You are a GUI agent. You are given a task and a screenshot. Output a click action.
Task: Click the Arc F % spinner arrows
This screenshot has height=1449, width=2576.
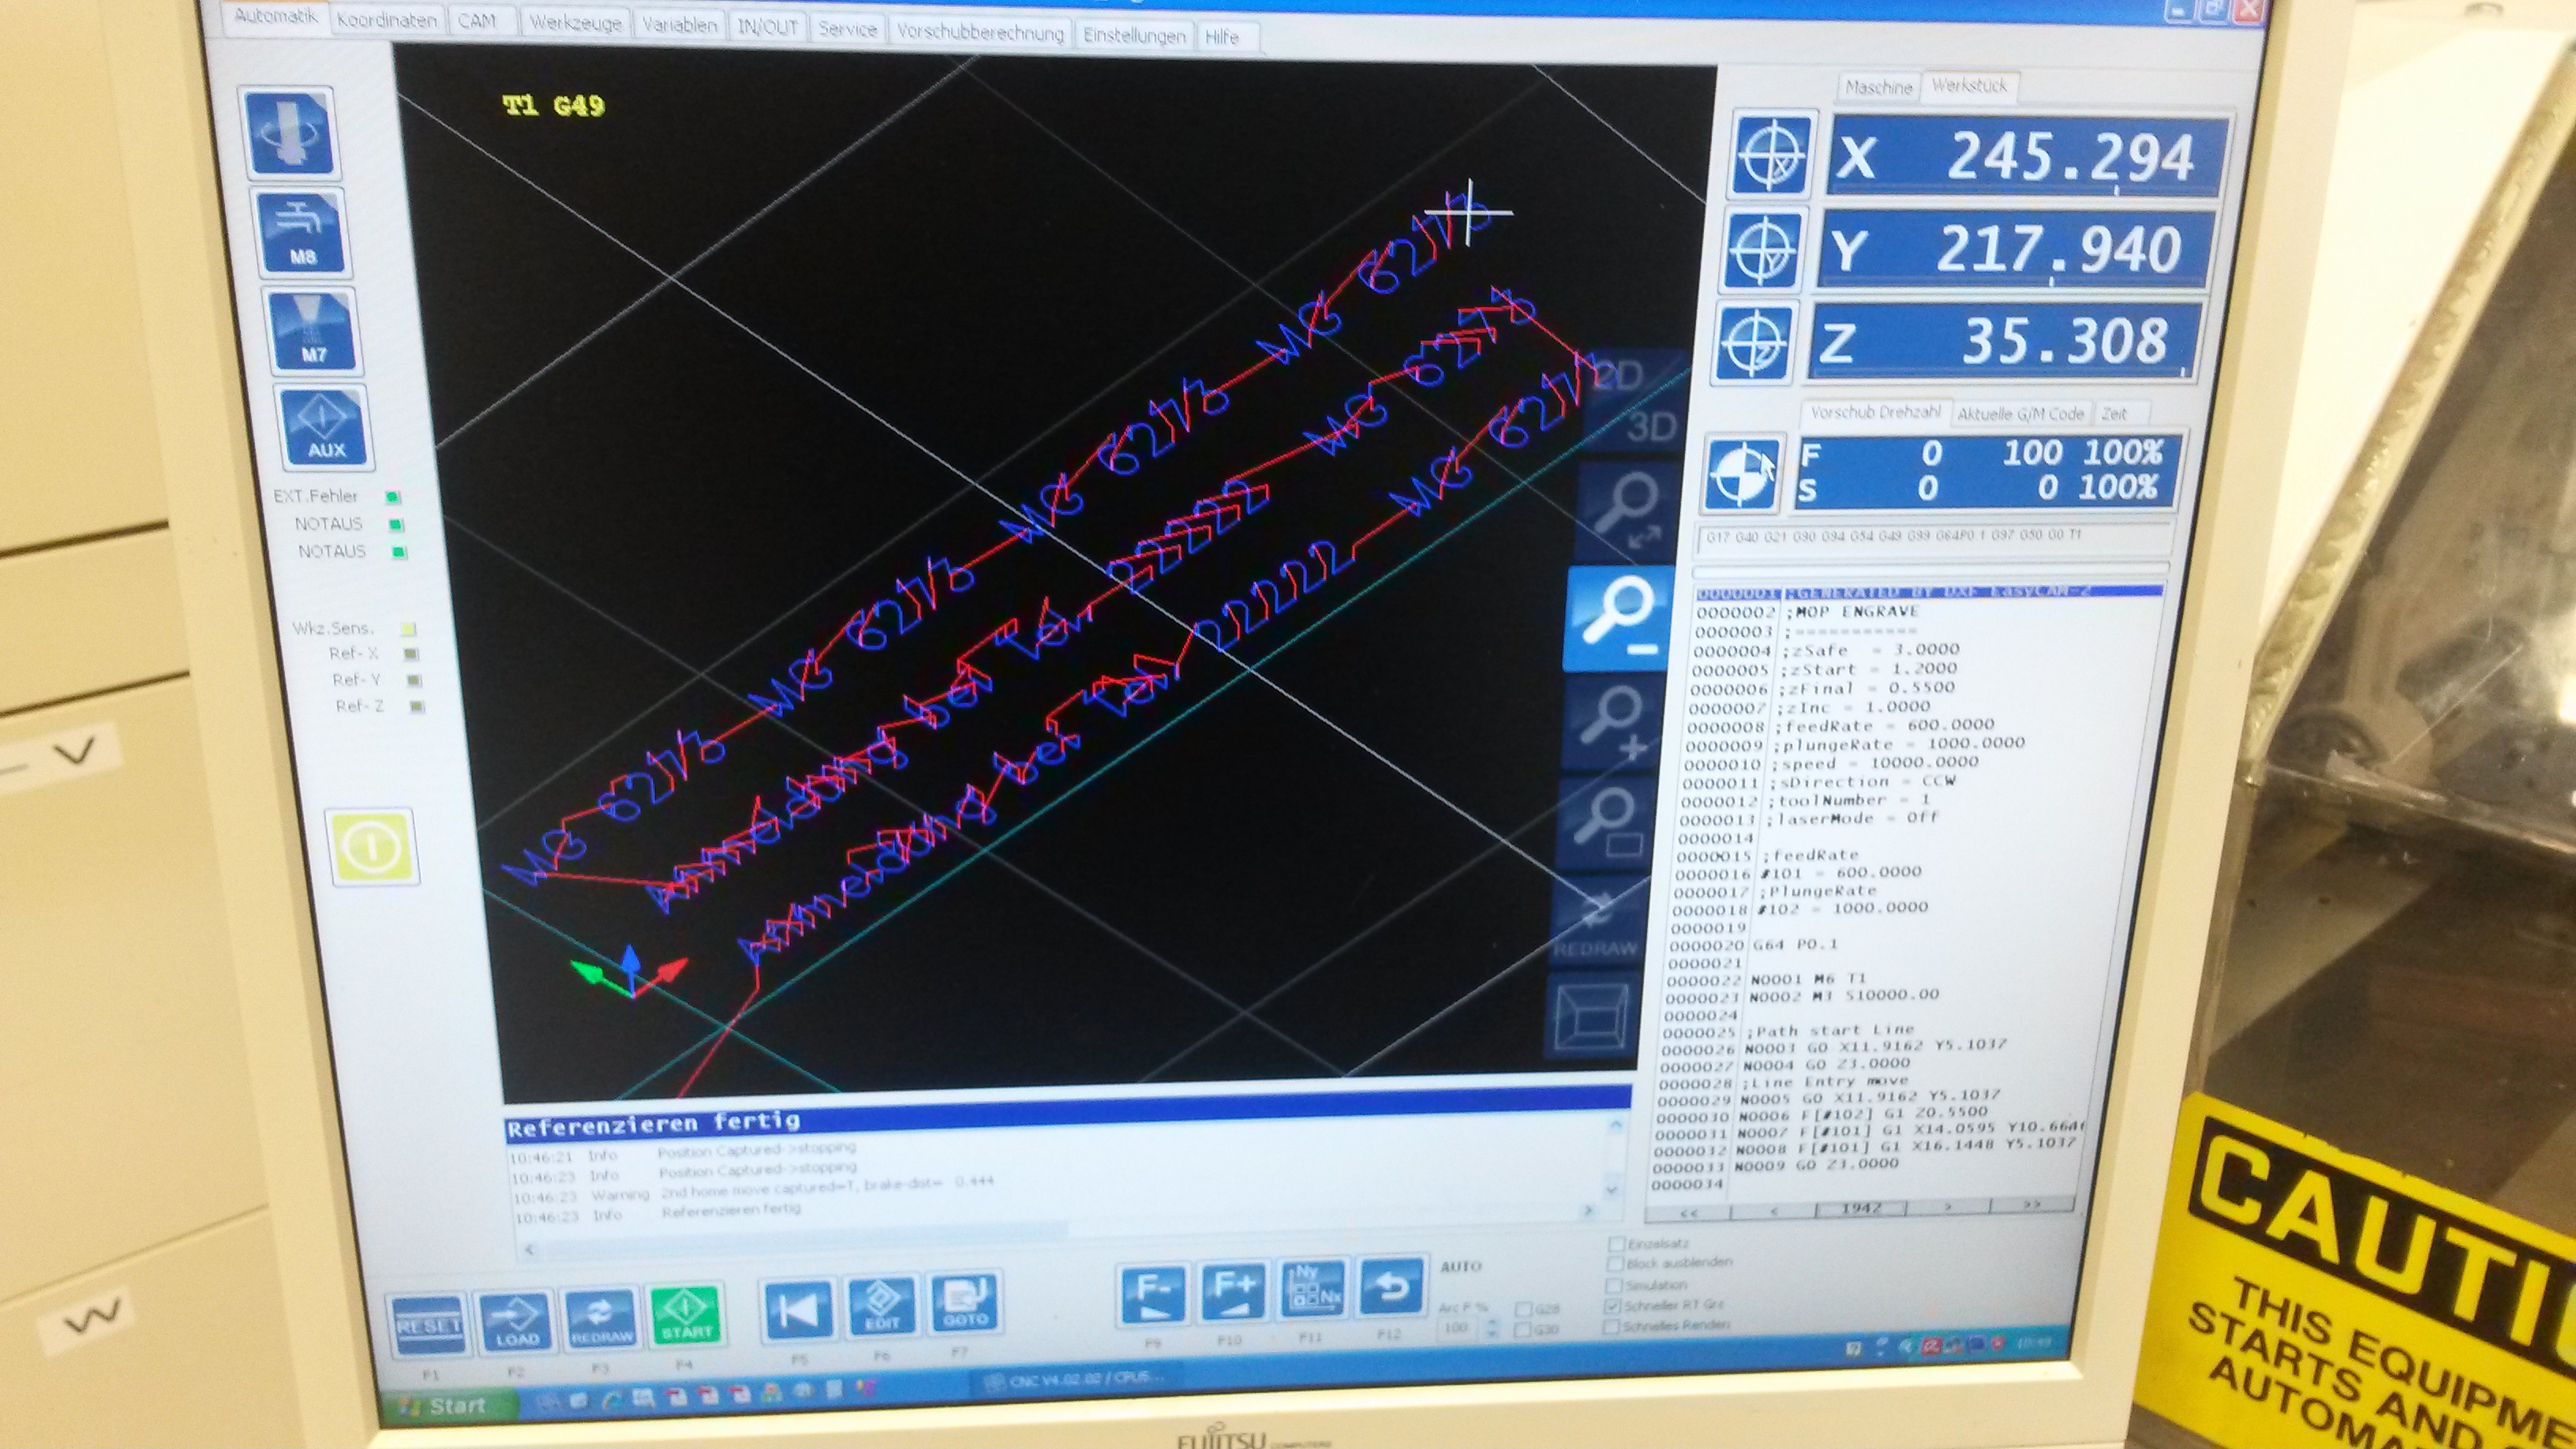coord(1492,1328)
